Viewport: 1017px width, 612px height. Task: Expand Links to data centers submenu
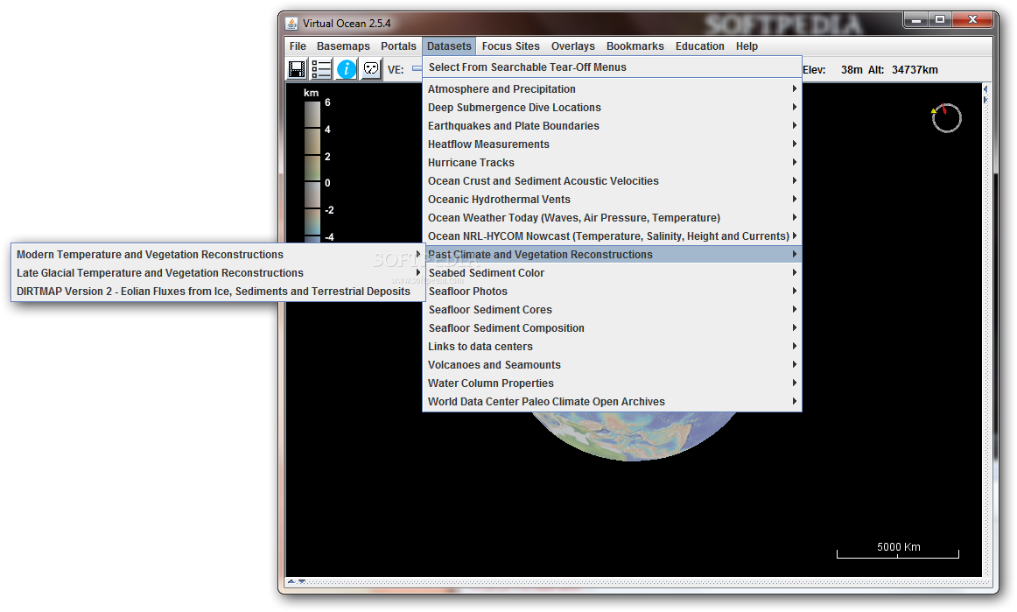pos(613,347)
